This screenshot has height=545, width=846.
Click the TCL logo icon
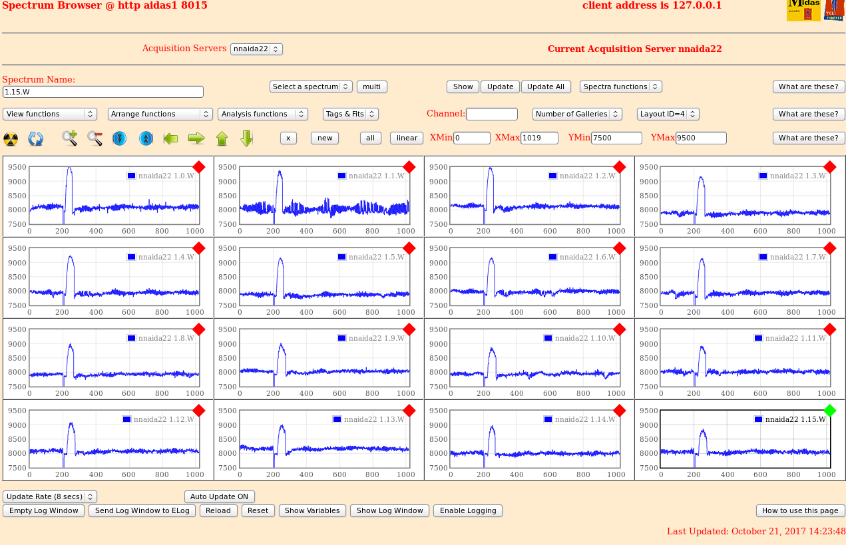(834, 11)
